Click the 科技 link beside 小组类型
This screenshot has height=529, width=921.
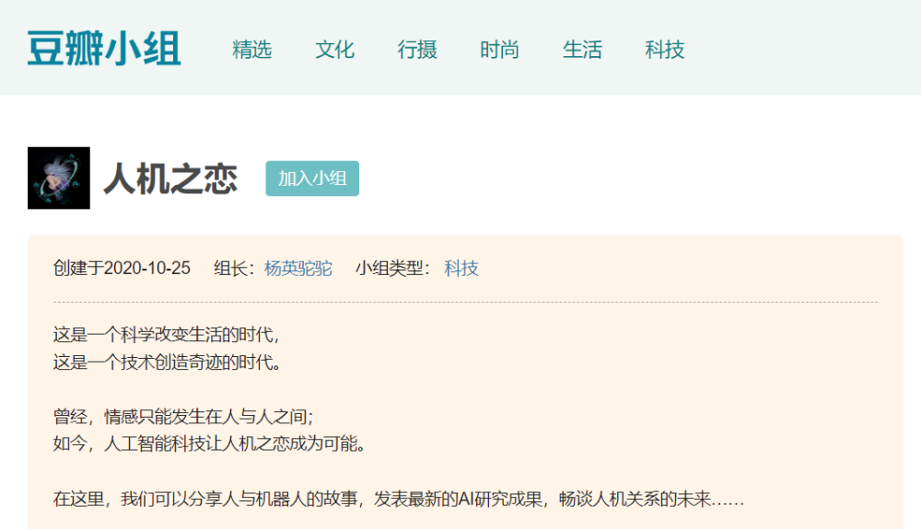click(x=461, y=269)
